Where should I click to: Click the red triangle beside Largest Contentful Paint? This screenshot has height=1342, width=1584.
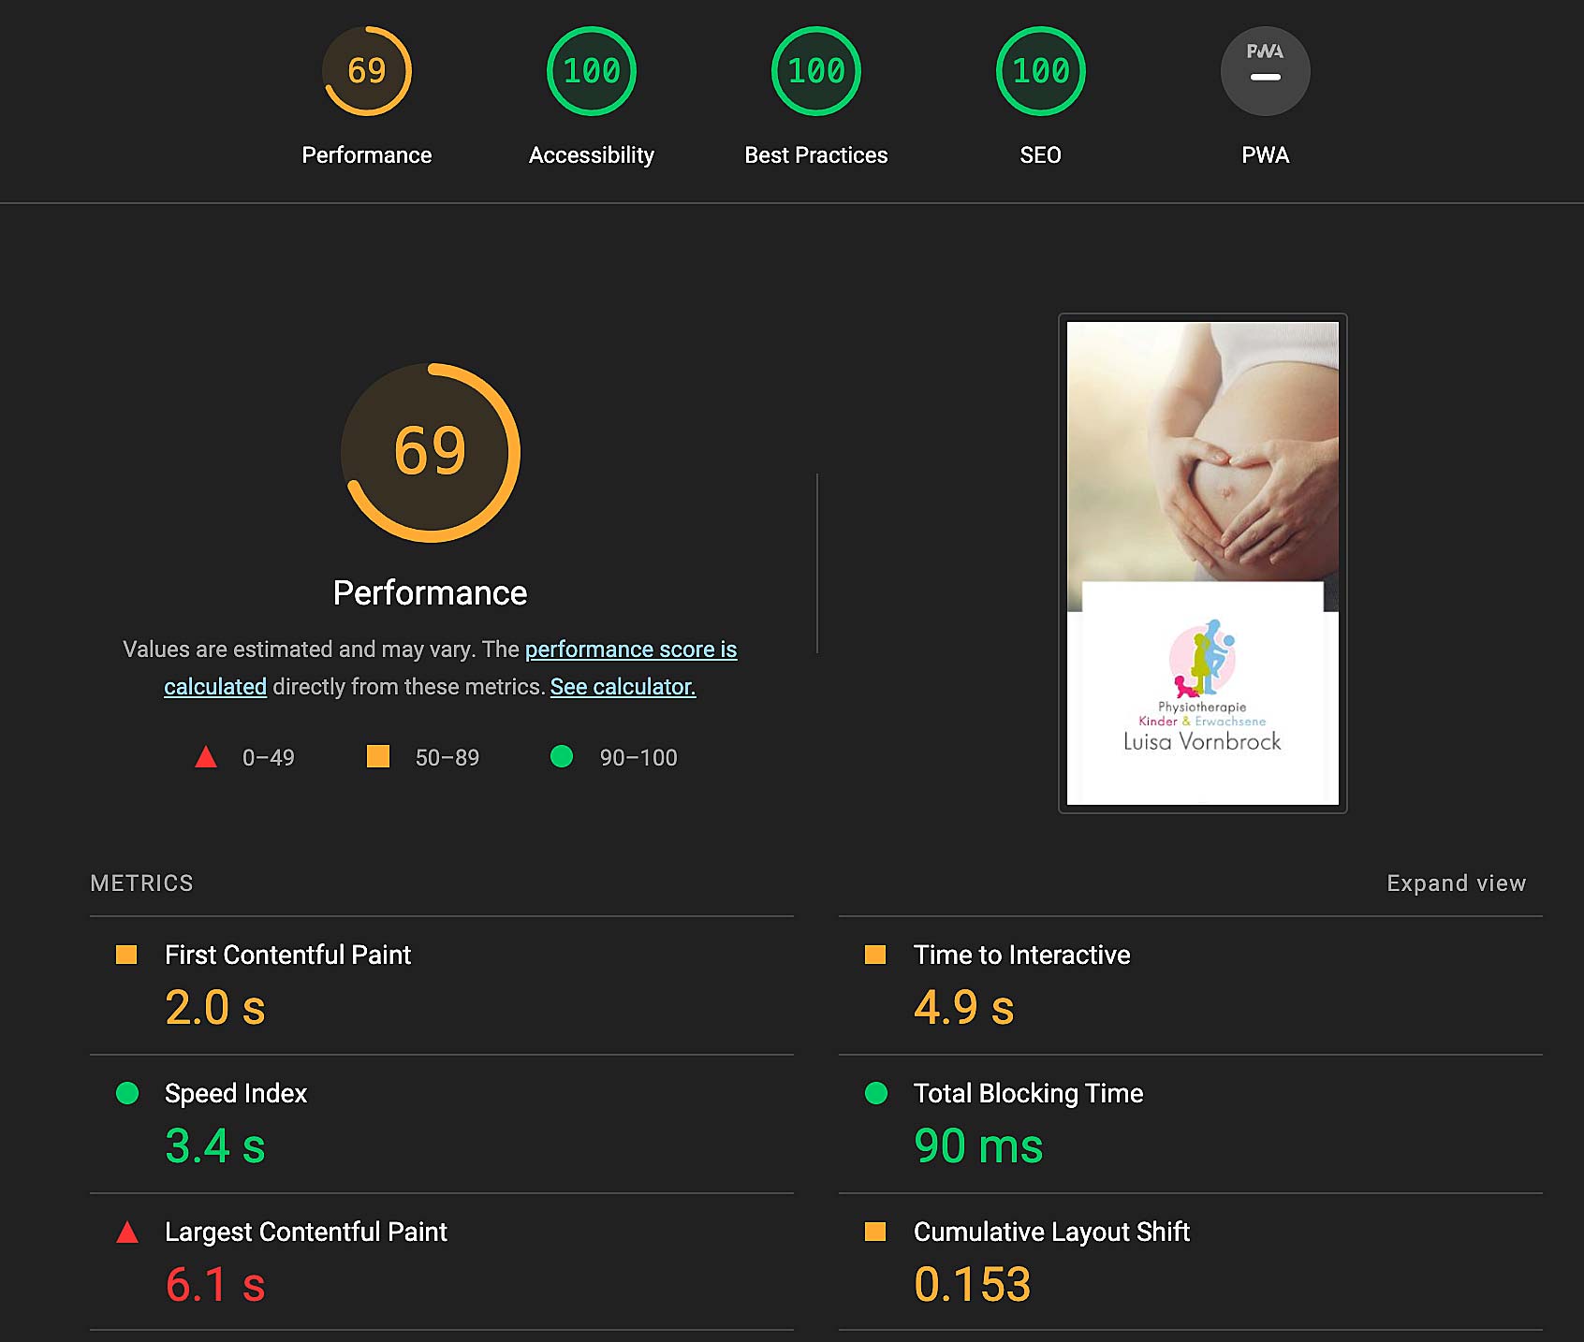tap(127, 1233)
